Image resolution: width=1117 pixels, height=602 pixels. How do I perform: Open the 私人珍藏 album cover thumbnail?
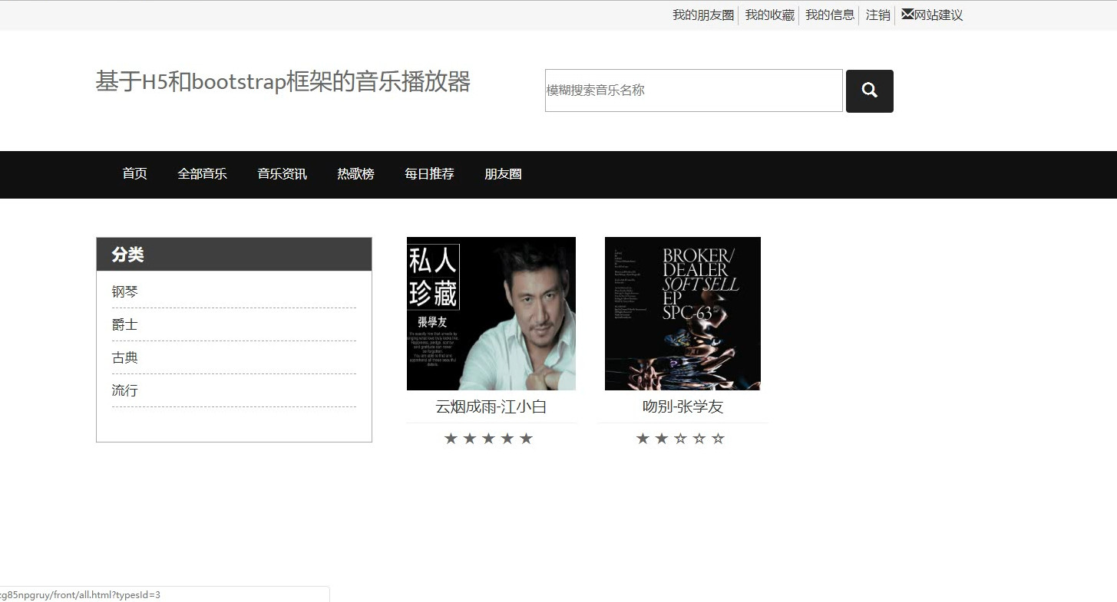pyautogui.click(x=491, y=314)
